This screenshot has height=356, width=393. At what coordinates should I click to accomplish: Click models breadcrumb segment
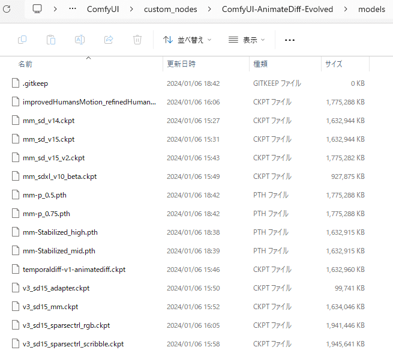coord(371,9)
